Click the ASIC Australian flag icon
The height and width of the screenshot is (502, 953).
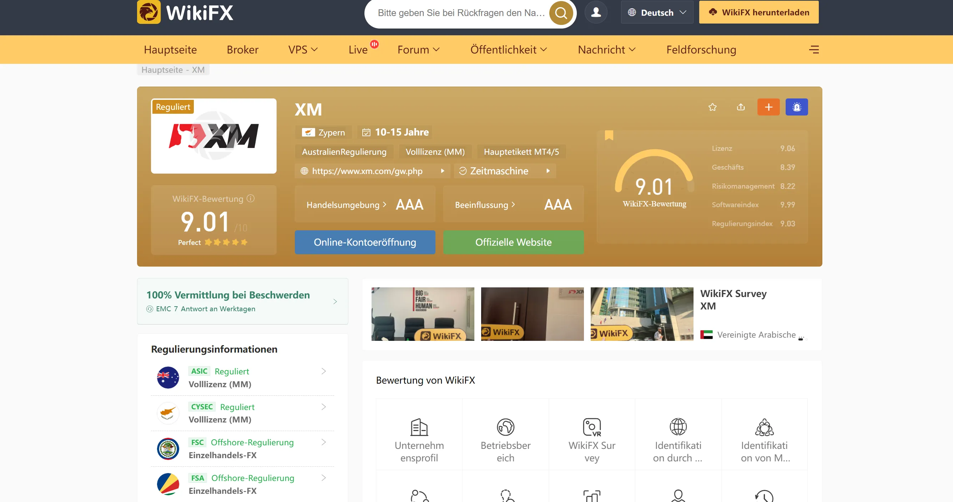pyautogui.click(x=168, y=378)
